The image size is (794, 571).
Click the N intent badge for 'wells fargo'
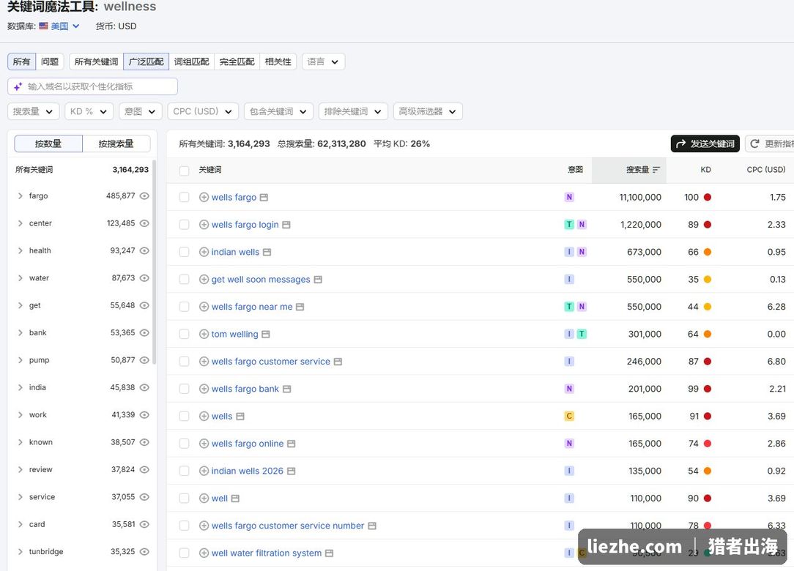pyautogui.click(x=569, y=197)
